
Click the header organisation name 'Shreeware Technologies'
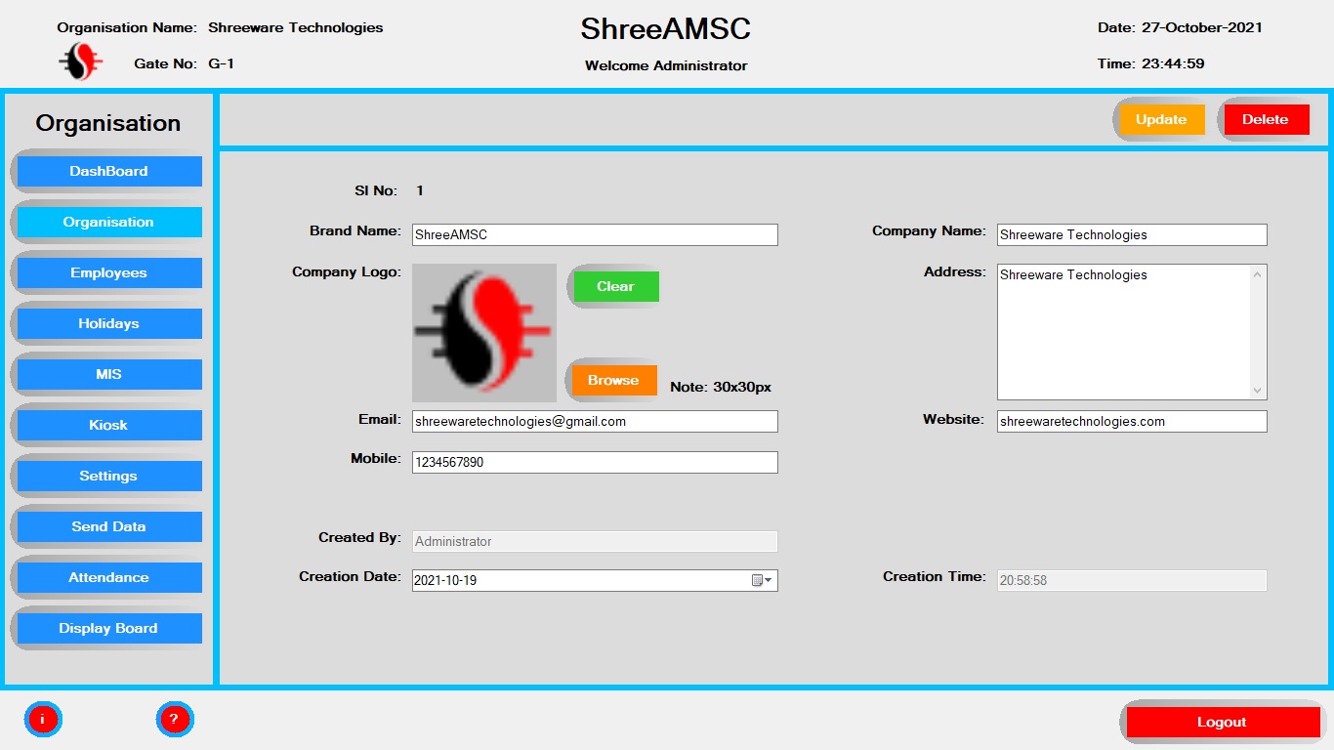[296, 27]
